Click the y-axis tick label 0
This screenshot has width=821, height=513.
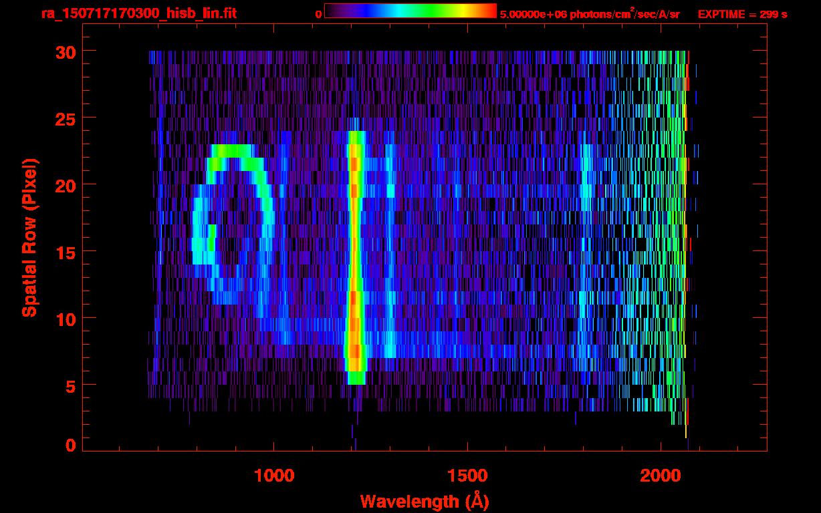(70, 445)
